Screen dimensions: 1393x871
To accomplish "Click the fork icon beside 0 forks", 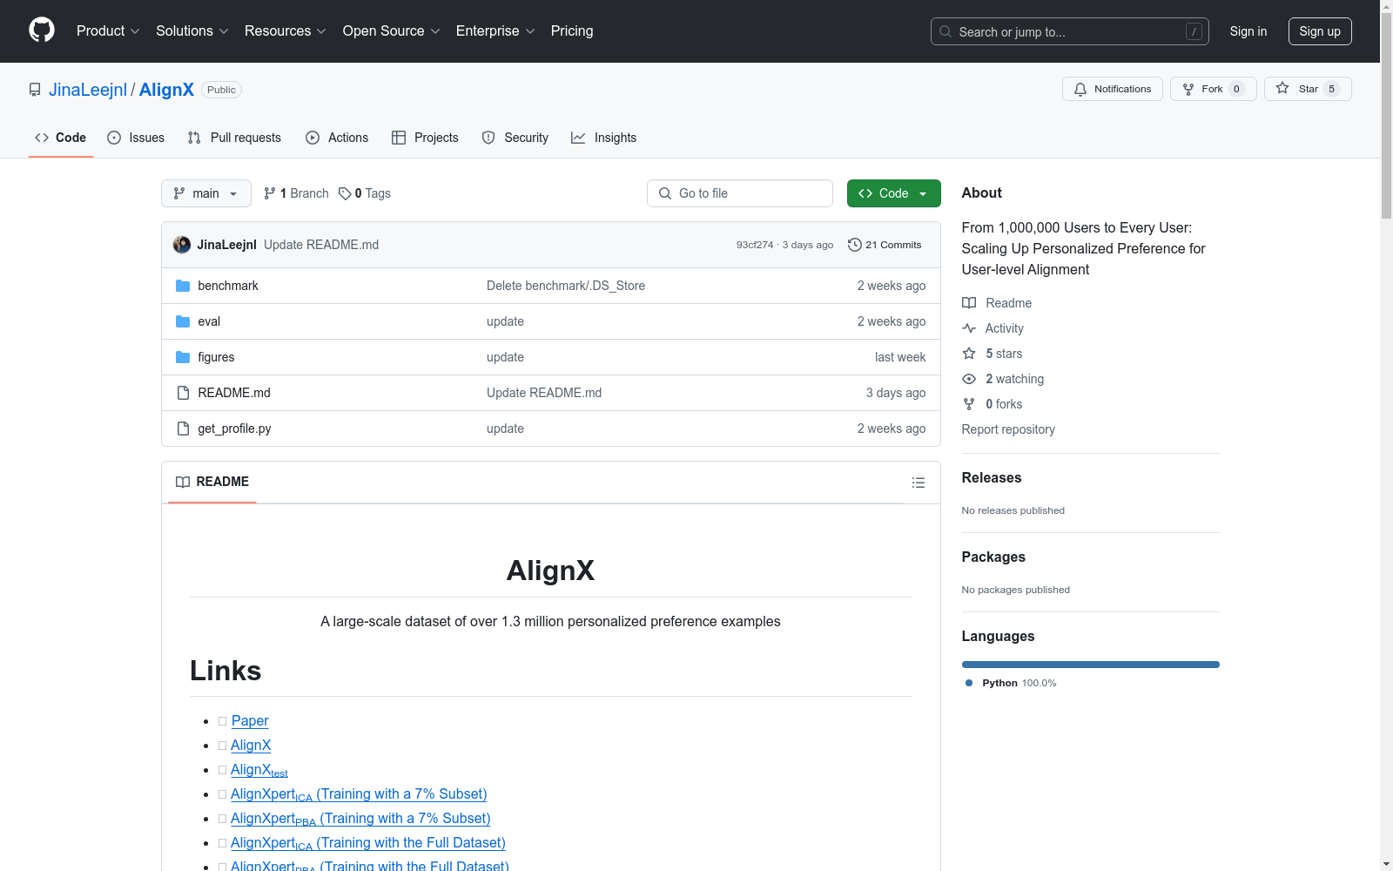I will tap(969, 404).
